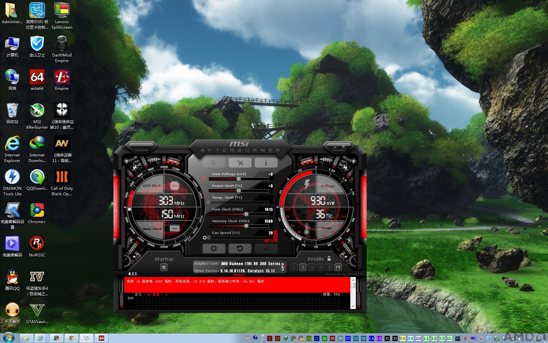The height and width of the screenshot is (343, 548).
Task: Select the Empire desktop icon
Action: pos(62,80)
